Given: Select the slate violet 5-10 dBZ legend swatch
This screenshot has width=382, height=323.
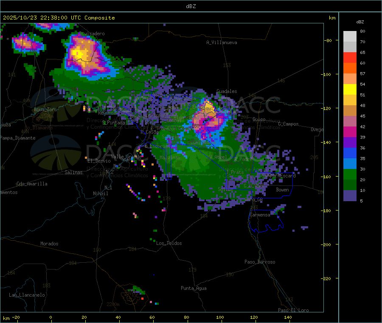Looking at the screenshot, I should (x=350, y=195).
